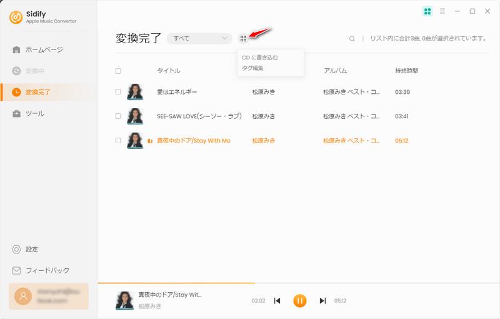The image size is (500, 319).
Task: Click now-playing title in player bar
Action: (x=170, y=295)
